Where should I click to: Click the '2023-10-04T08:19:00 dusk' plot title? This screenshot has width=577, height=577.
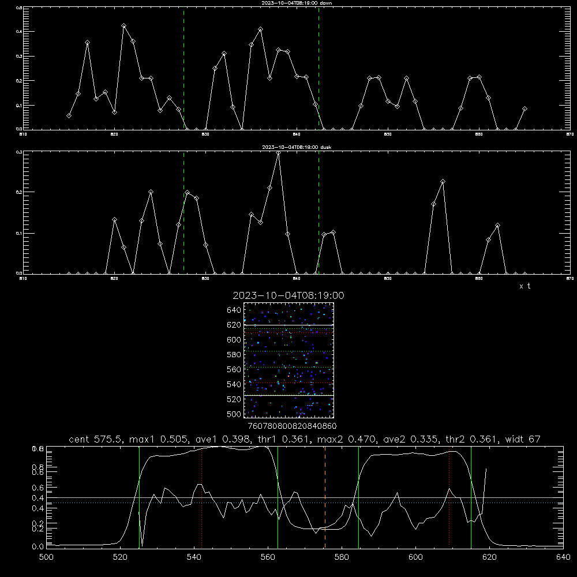coord(297,147)
